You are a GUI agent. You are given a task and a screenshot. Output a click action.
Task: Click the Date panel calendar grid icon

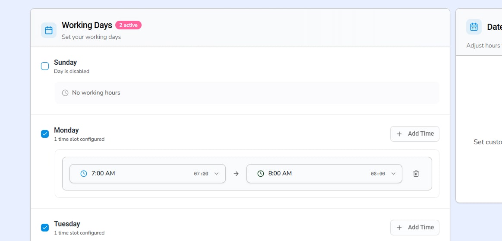[474, 27]
